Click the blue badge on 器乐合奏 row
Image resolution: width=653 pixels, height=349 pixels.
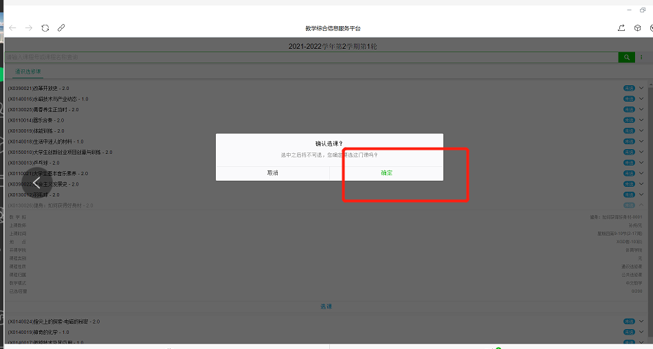click(x=628, y=120)
